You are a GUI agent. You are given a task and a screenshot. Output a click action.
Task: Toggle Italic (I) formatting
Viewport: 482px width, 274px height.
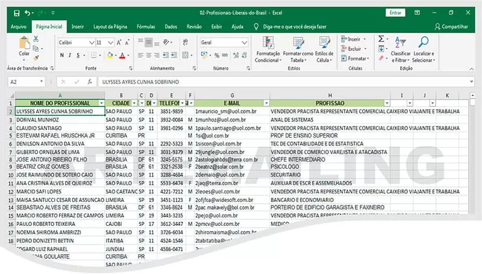coord(70,55)
